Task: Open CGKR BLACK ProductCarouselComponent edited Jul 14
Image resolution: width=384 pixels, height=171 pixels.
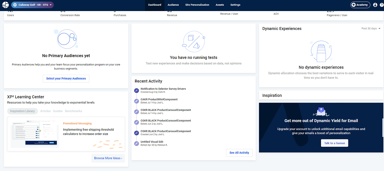Action: 166,110
